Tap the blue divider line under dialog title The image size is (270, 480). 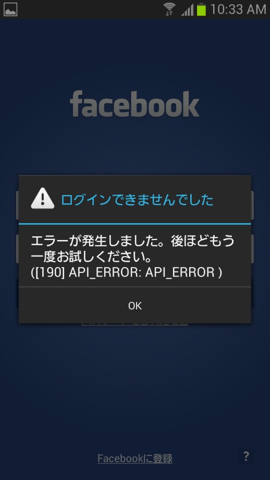[135, 224]
